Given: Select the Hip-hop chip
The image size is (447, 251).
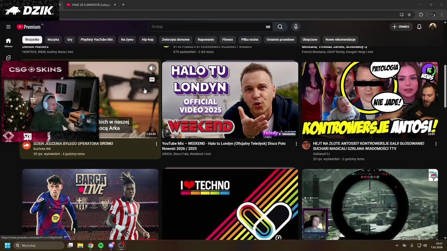Looking at the screenshot, I should point(148,39).
